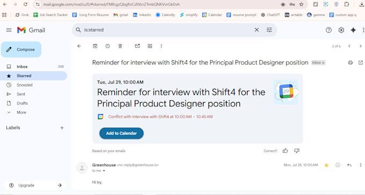The height and width of the screenshot is (195, 365).
Task: Give thumbs up on the Correct? prompt
Action: pos(285,151)
